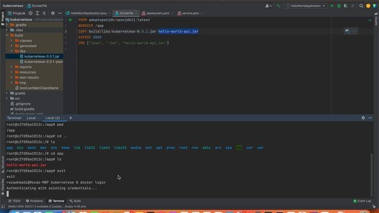Open the Project view selector dropdown
This screenshot has width=379, height=213.
coord(17,13)
